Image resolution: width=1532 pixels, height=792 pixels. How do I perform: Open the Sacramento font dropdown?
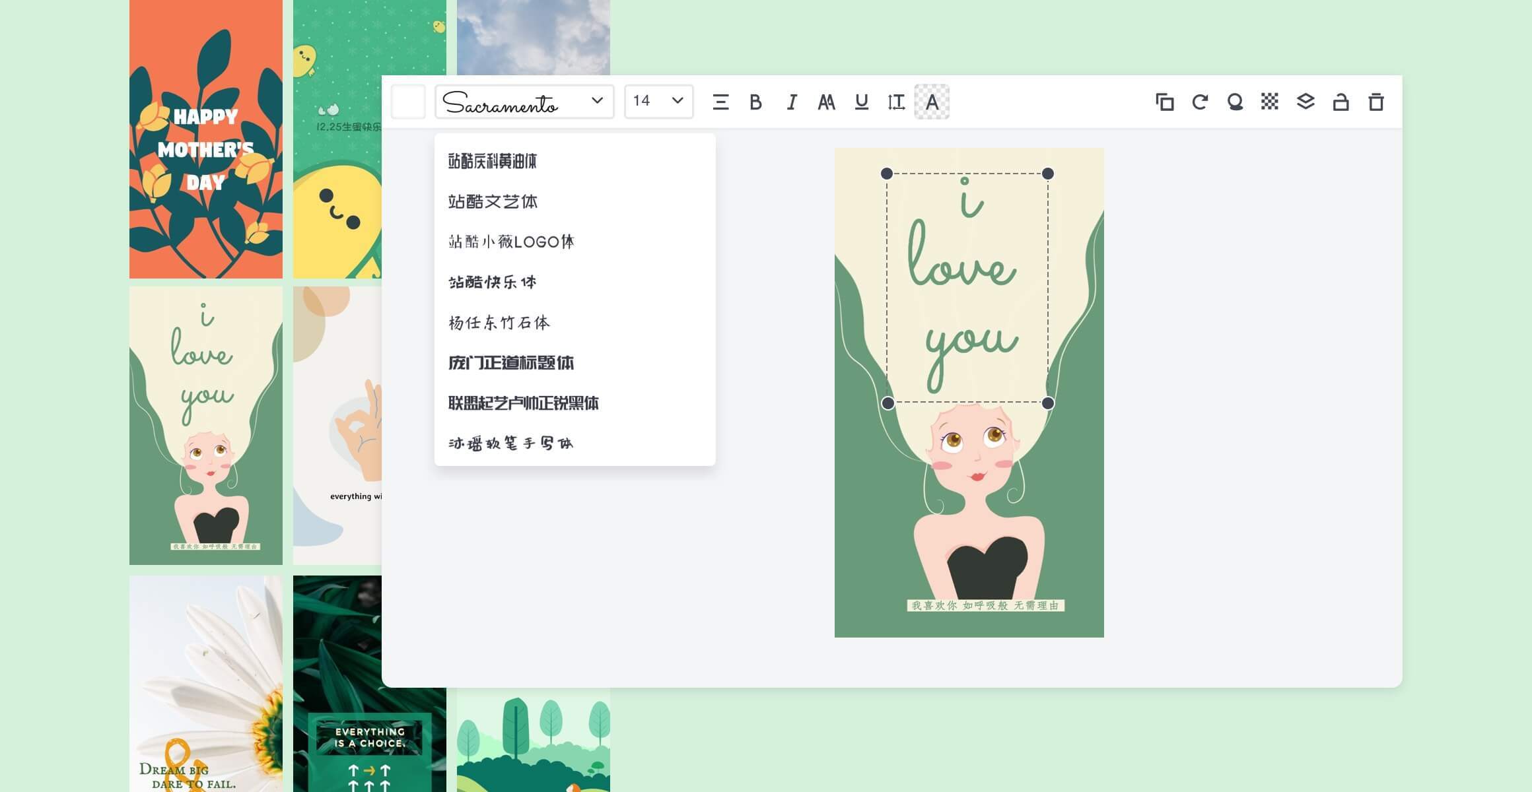(524, 102)
